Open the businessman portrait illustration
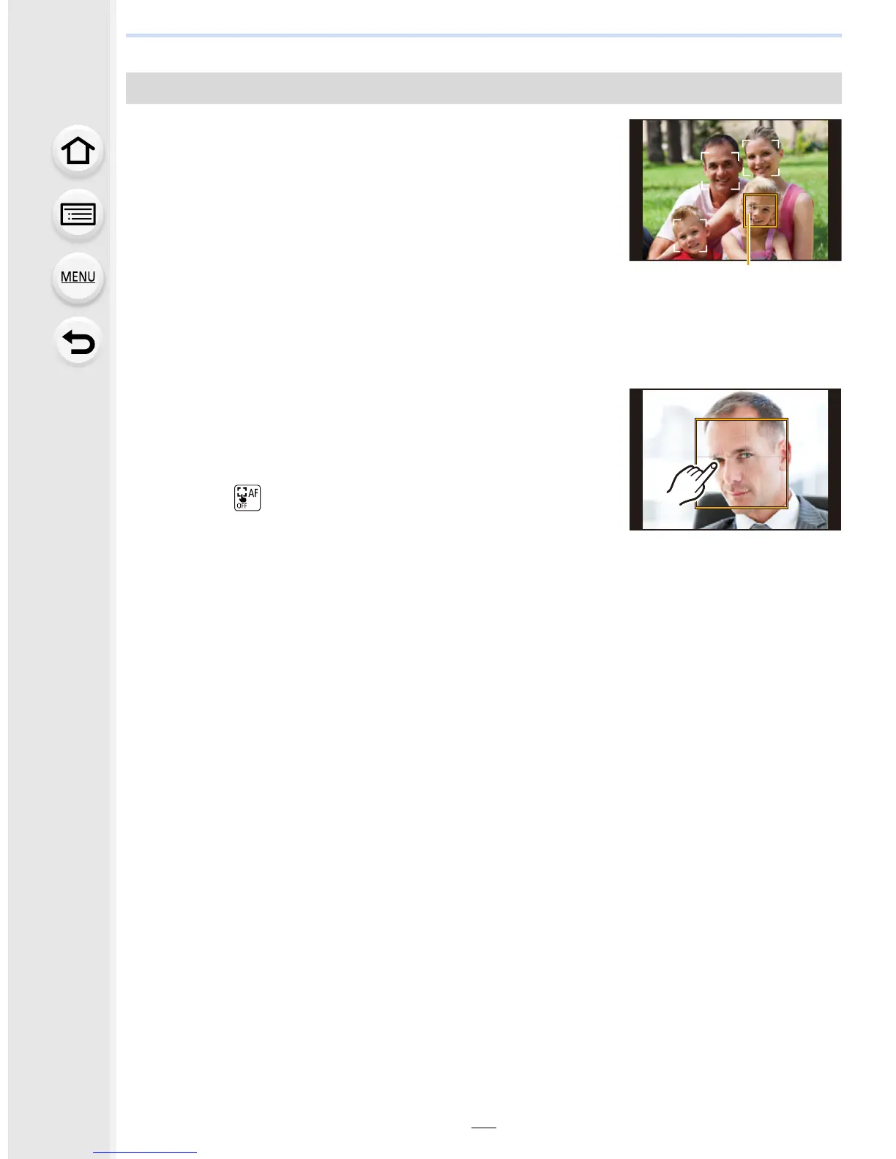 point(735,460)
